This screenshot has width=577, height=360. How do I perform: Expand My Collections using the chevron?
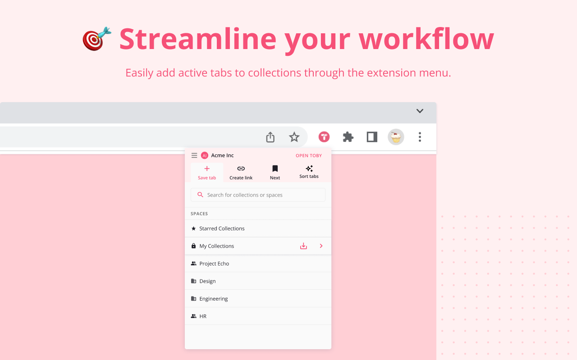(x=321, y=246)
